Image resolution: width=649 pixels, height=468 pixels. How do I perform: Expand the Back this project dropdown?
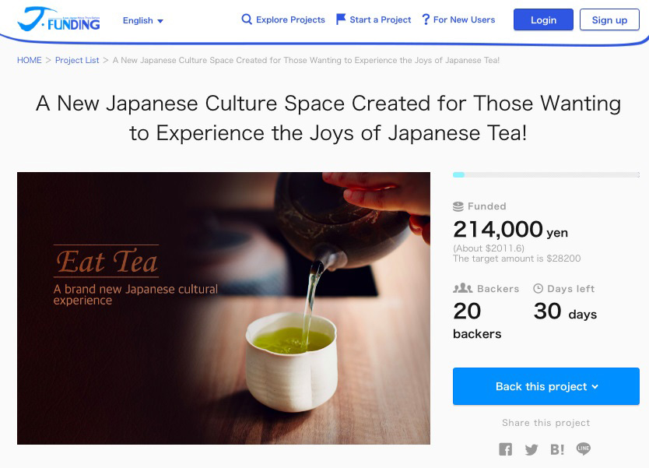click(x=546, y=386)
